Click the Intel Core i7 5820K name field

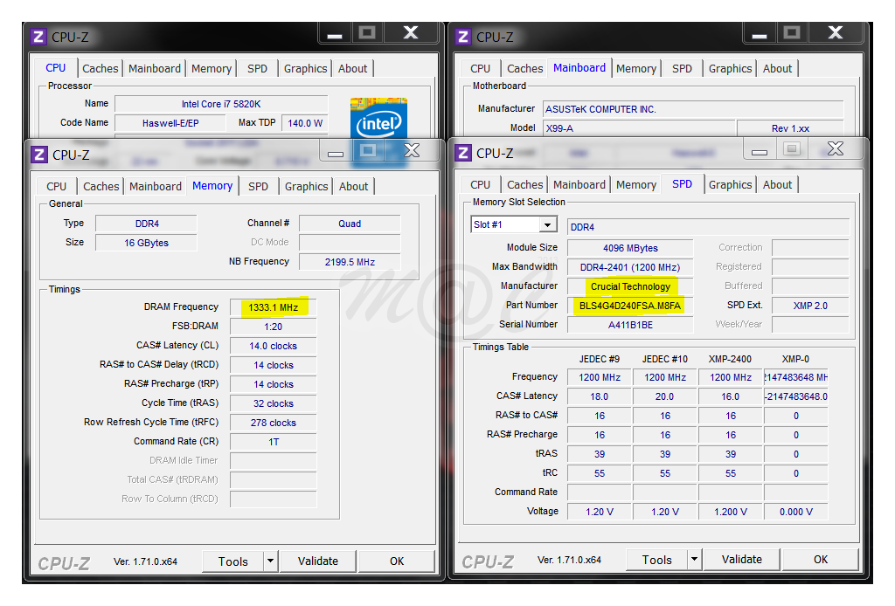[x=221, y=104]
